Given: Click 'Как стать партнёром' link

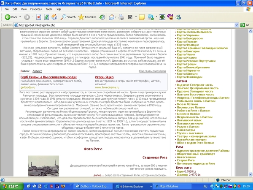Looking at the screenshot, I should pyautogui.click(x=152, y=71).
